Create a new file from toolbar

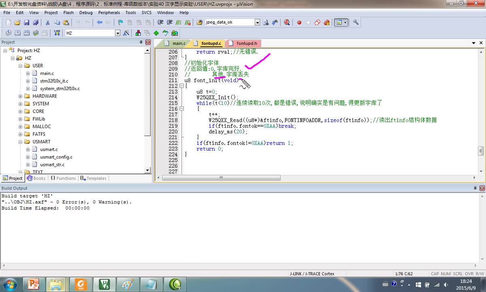(8, 23)
